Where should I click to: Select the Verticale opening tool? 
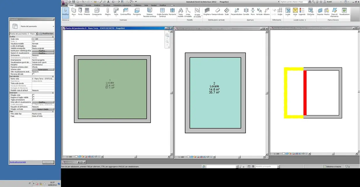coord(259,12)
